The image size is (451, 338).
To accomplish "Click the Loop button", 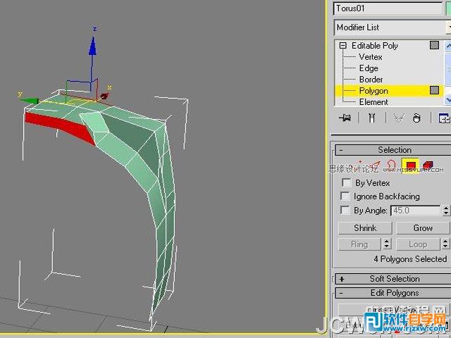I will pyautogui.click(x=418, y=244).
